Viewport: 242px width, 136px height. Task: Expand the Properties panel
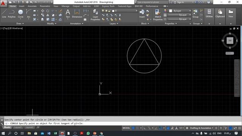[x=171, y=23]
